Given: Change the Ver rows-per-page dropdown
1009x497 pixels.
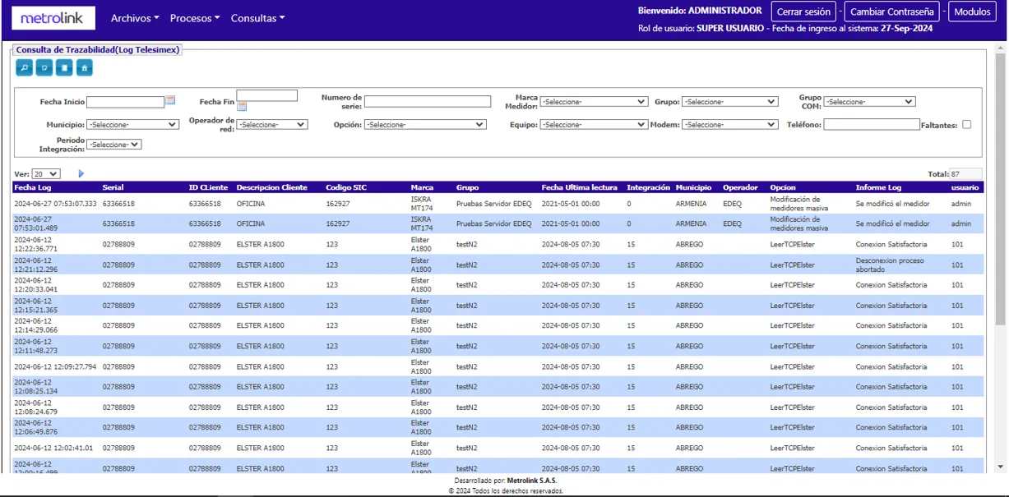Looking at the screenshot, I should [x=45, y=174].
